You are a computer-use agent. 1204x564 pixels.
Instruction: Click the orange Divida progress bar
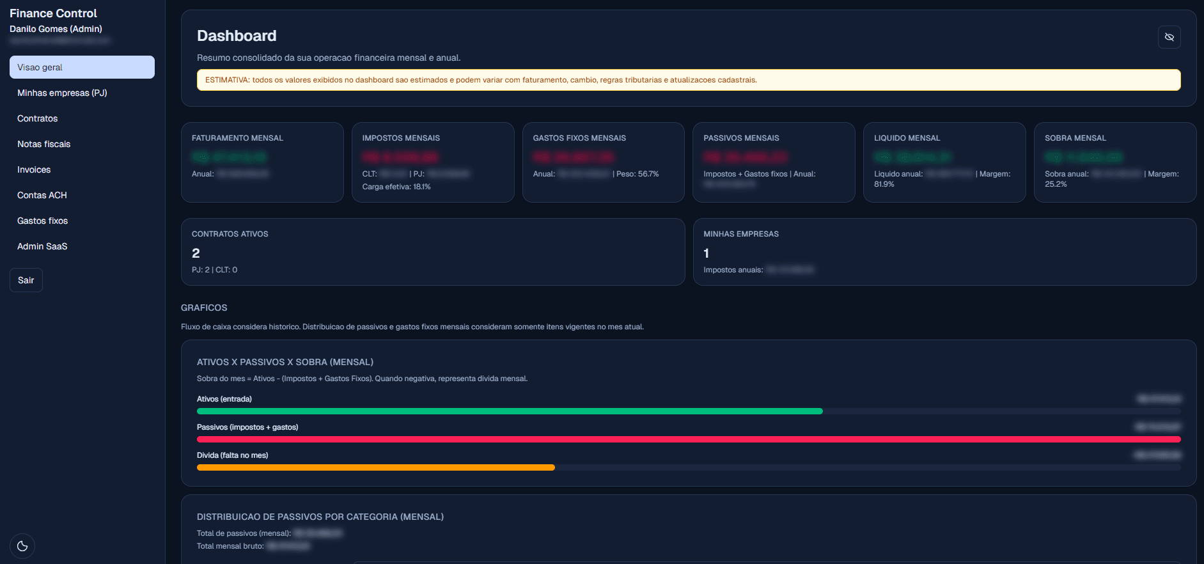click(x=376, y=467)
